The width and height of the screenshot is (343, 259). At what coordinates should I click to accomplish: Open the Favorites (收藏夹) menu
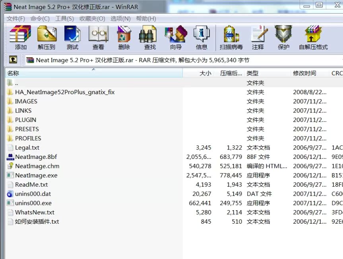point(92,19)
